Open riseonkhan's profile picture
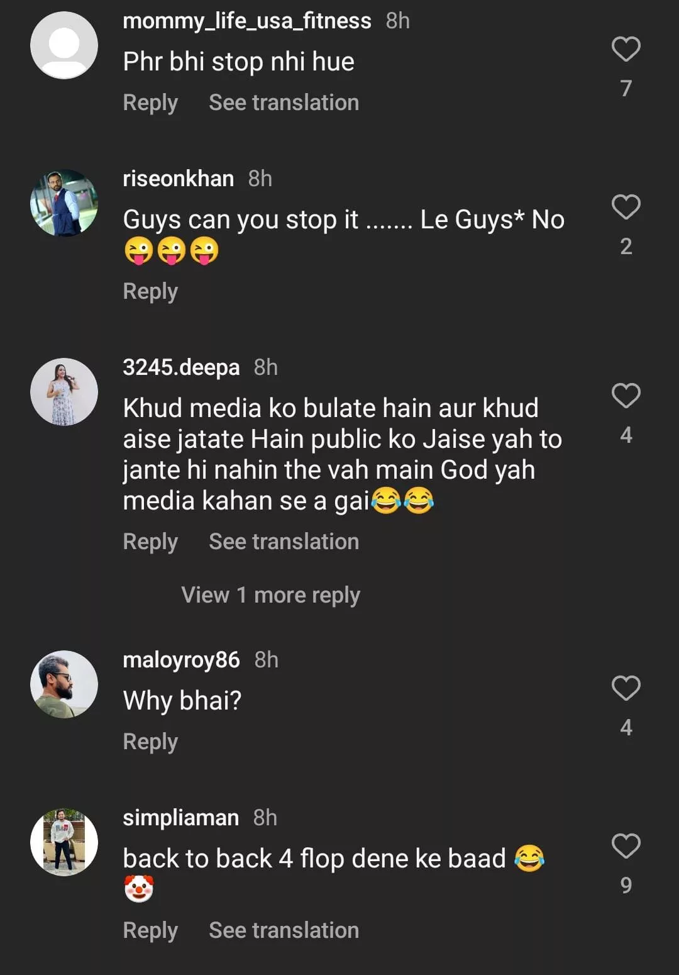 (64, 203)
